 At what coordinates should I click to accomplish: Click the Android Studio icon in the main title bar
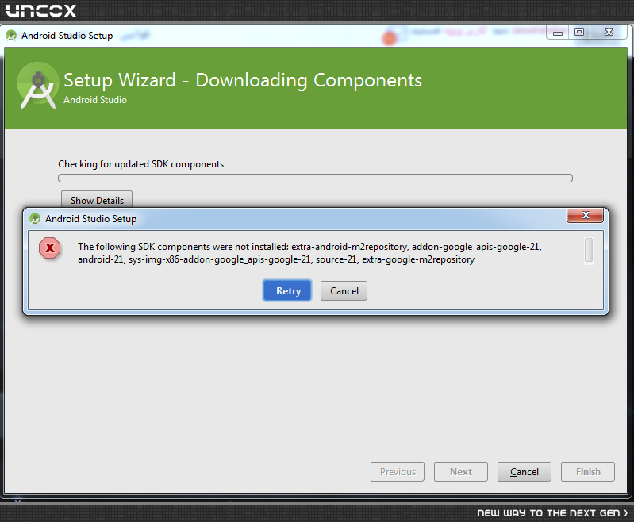[x=11, y=36]
